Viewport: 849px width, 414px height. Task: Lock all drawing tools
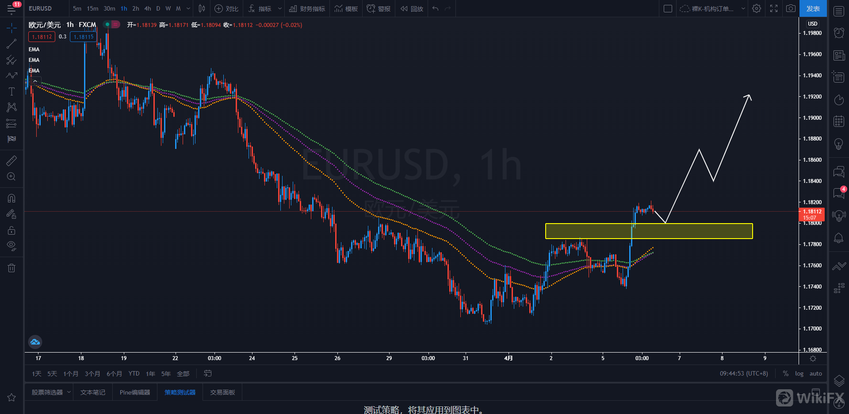coord(11,230)
